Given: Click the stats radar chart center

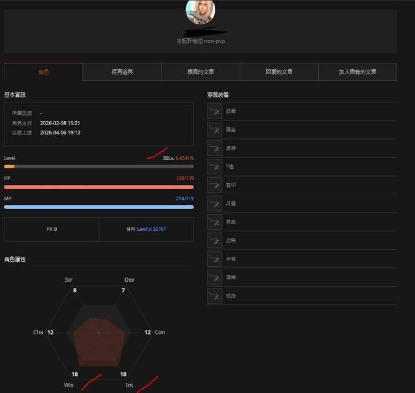Looking at the screenshot, I should pos(99,333).
